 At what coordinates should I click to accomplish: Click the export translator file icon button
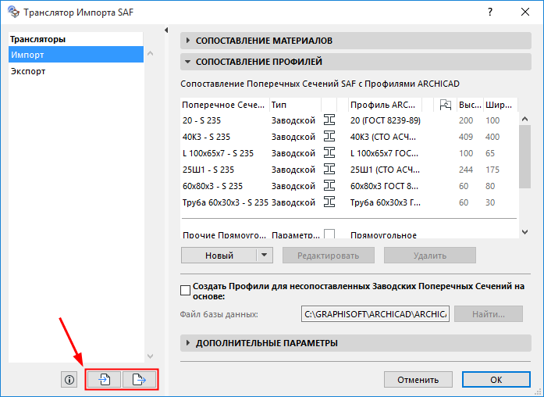139,379
